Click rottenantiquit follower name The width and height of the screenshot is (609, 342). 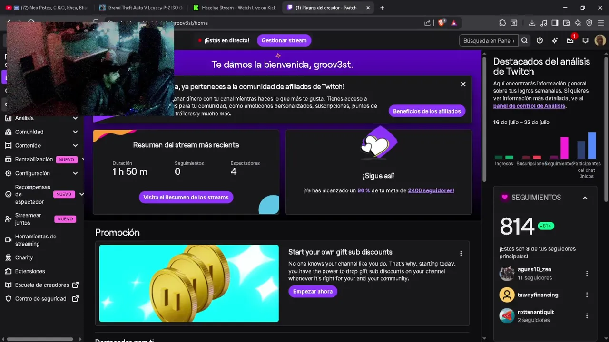click(x=535, y=312)
